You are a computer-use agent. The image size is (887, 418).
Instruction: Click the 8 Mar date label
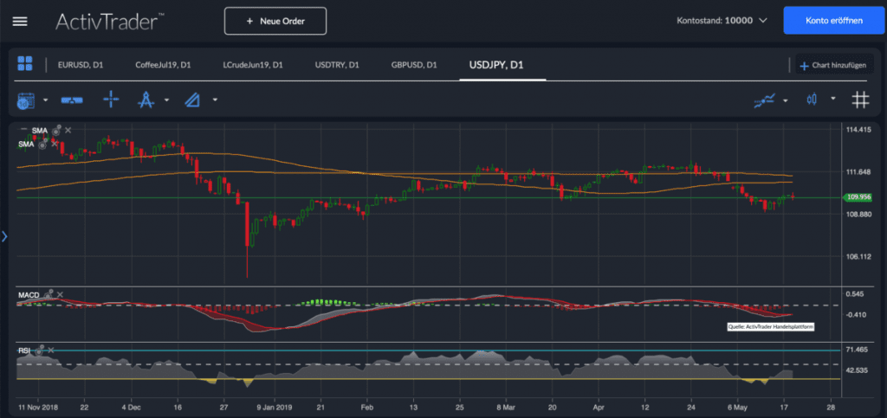tap(506, 407)
